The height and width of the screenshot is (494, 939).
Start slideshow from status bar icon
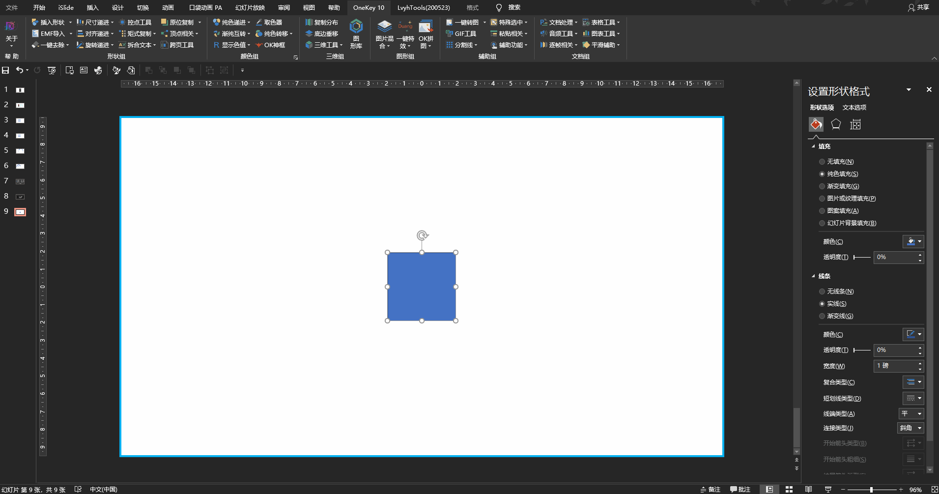click(x=828, y=490)
